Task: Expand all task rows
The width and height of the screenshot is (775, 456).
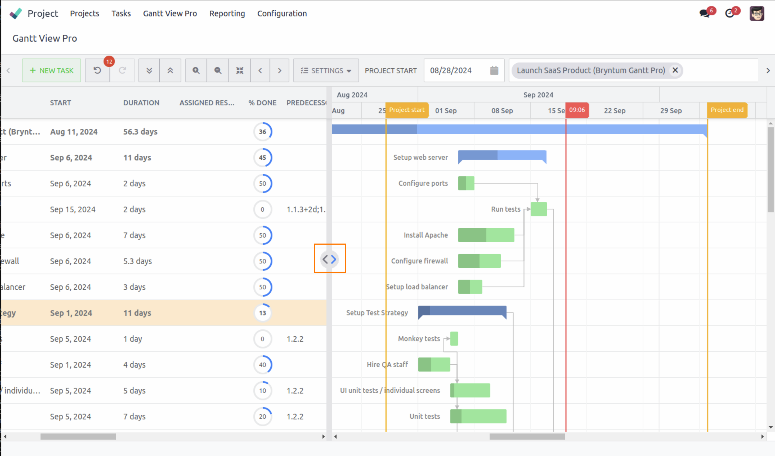Action: 149,70
